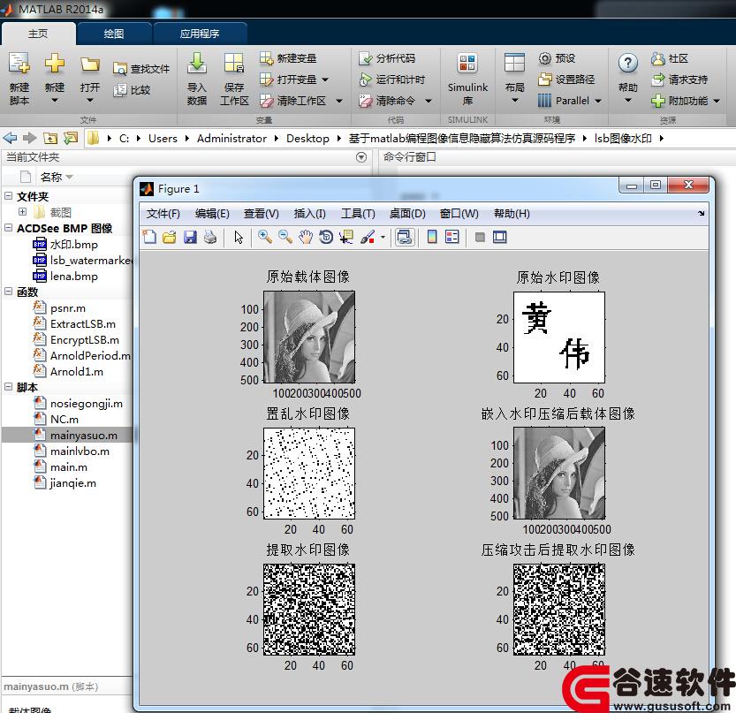Expand the 截图 folder node
The image size is (736, 713).
[22, 212]
